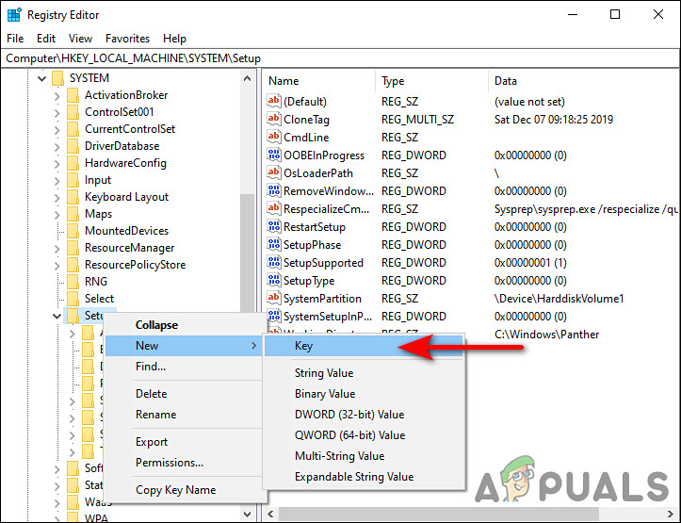Image resolution: width=681 pixels, height=523 pixels.
Task: Click the RespecializeCm... string icon
Action: pos(273,208)
